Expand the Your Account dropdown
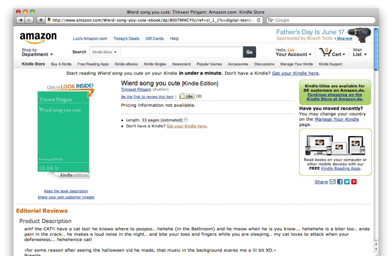This screenshot has height=256, width=392. pos(293,54)
